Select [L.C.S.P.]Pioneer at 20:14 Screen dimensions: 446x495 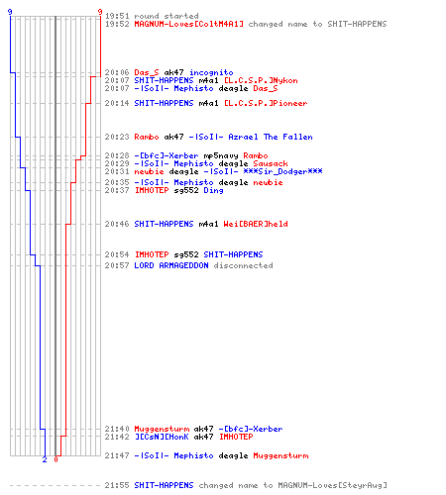point(266,103)
